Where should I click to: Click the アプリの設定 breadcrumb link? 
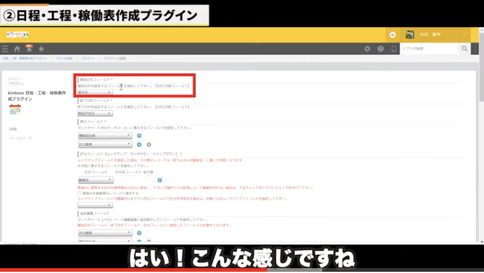(x=64, y=59)
